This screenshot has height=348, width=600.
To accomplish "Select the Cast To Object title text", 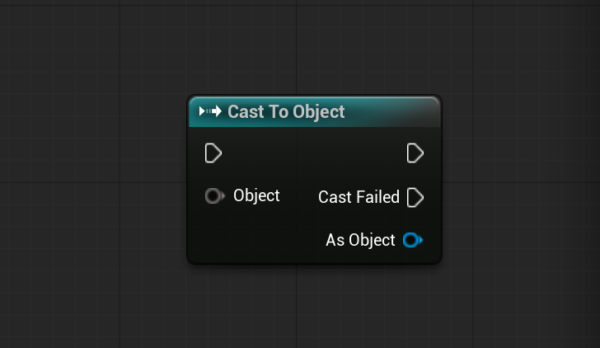I will pos(286,111).
